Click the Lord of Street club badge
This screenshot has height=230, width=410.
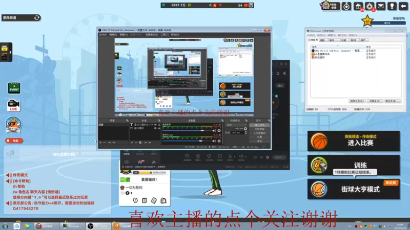(13, 125)
